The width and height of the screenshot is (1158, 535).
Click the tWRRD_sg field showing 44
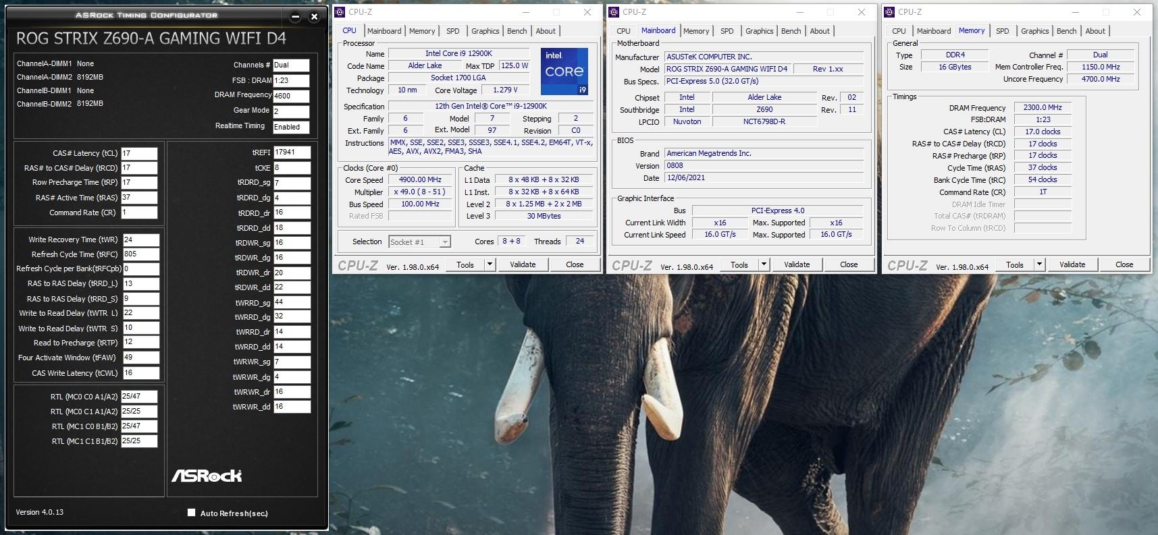[292, 302]
